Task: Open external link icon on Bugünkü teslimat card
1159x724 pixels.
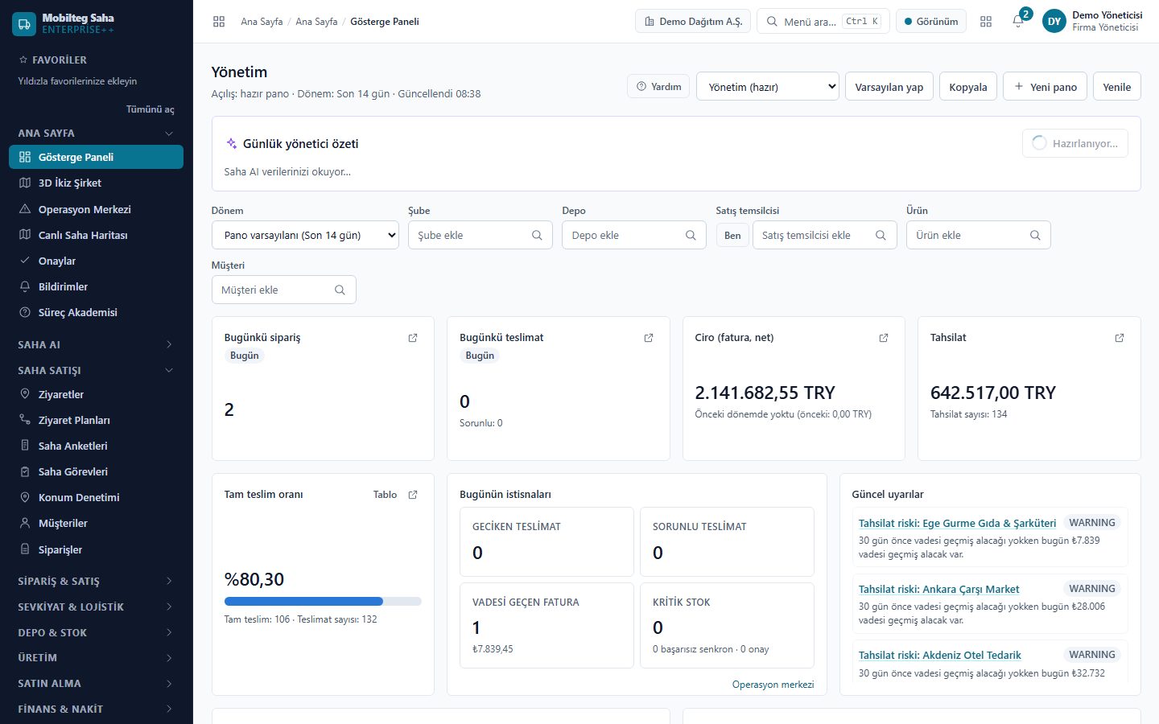Action: 649,338
